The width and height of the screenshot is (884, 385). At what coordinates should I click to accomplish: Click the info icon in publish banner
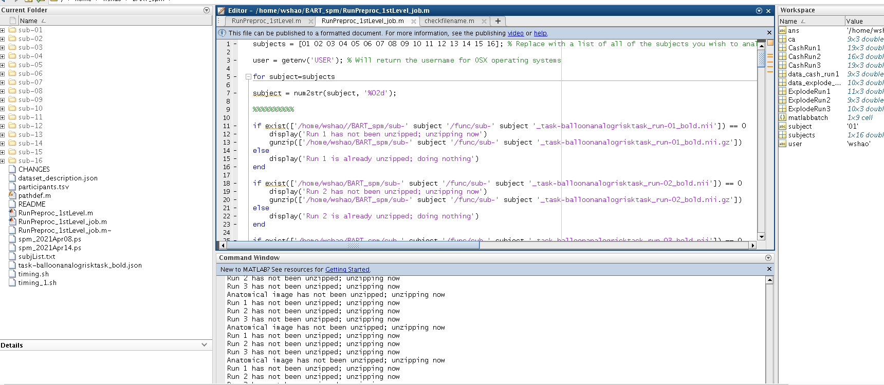(222, 33)
